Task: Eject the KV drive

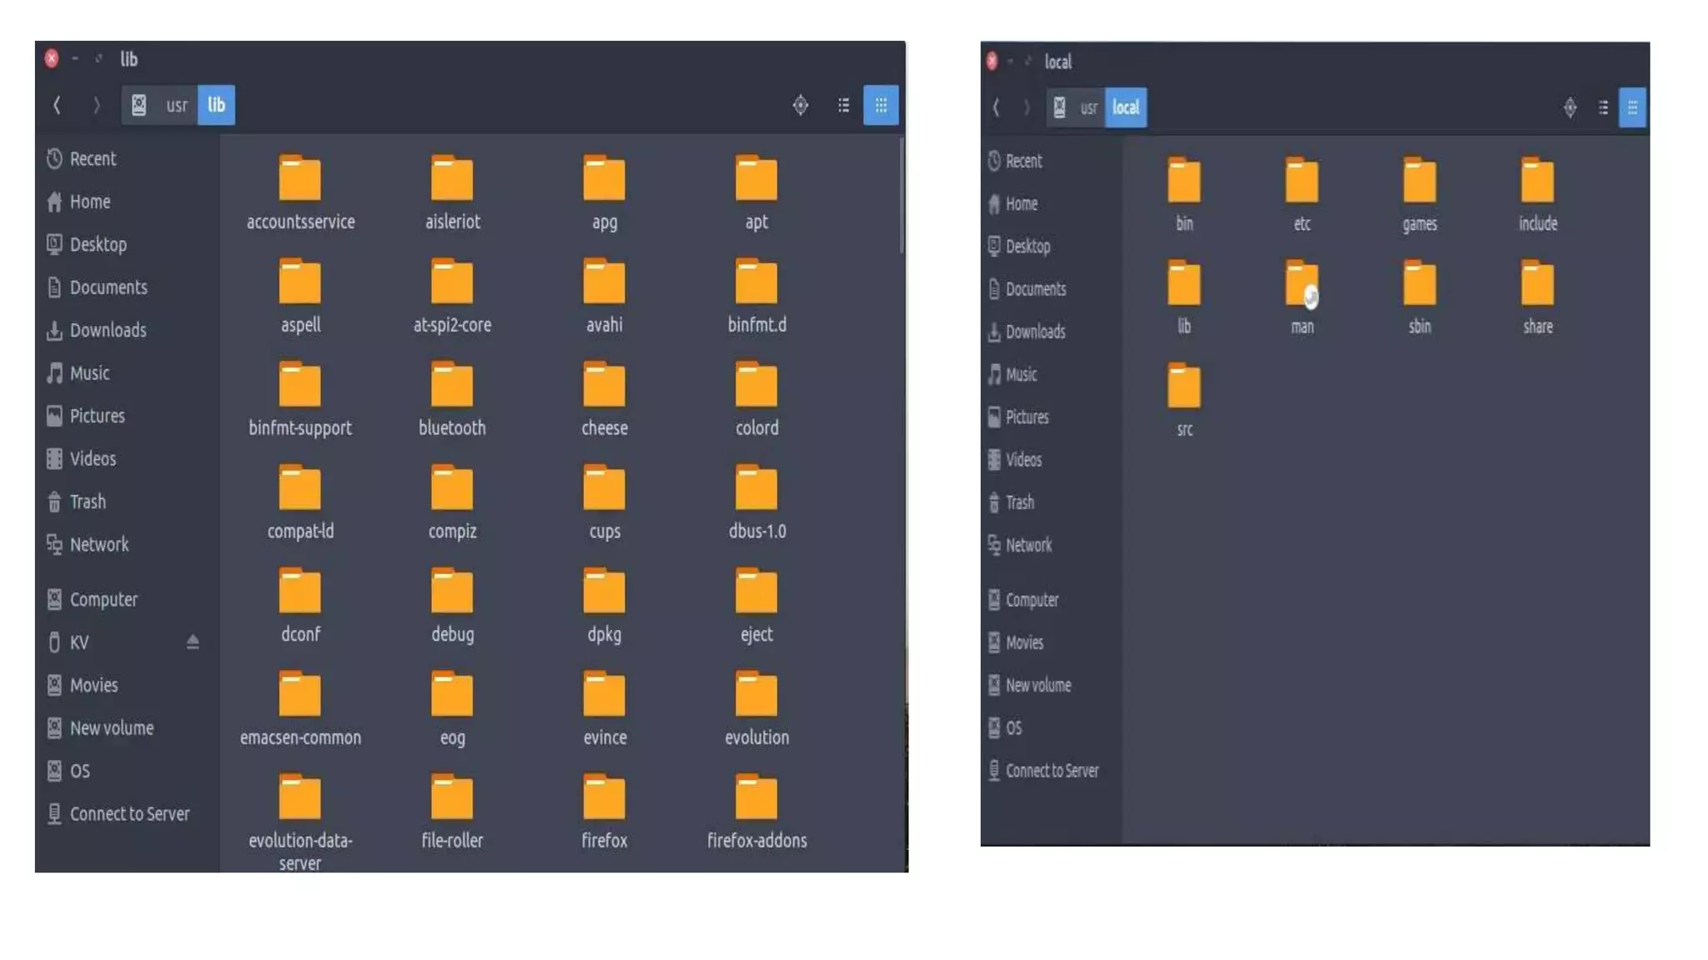Action: pos(193,642)
